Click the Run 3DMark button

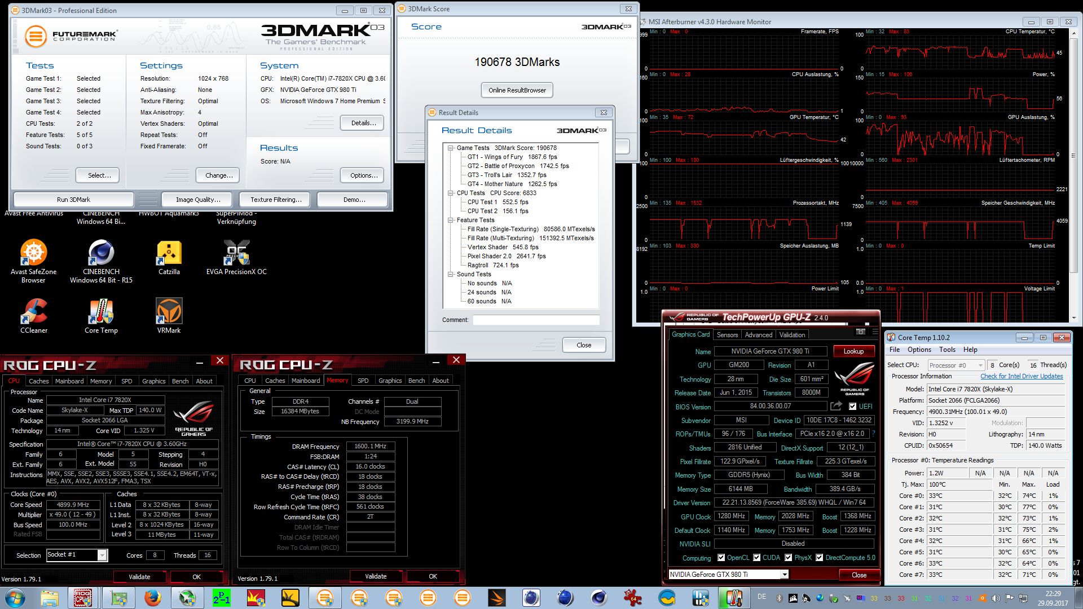coord(73,200)
